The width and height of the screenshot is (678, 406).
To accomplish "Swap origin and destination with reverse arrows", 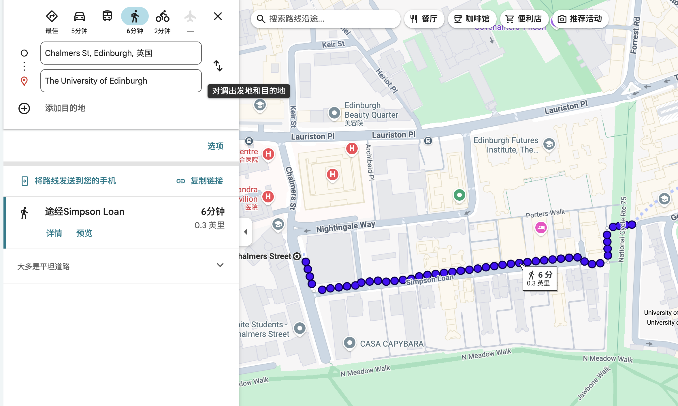I will pos(218,66).
